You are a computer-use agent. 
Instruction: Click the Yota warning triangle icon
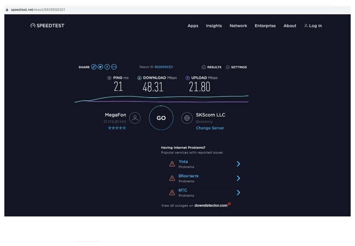(172, 164)
